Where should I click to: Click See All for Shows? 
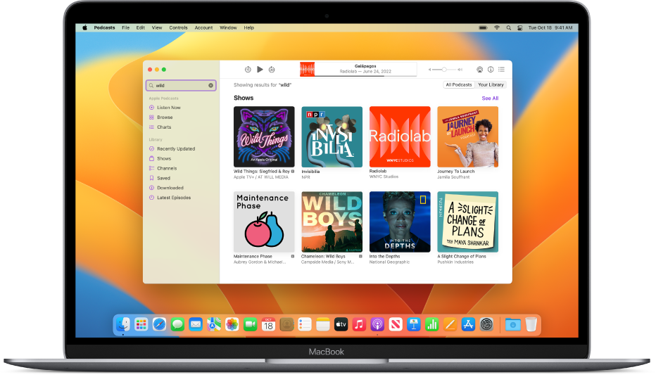click(490, 98)
